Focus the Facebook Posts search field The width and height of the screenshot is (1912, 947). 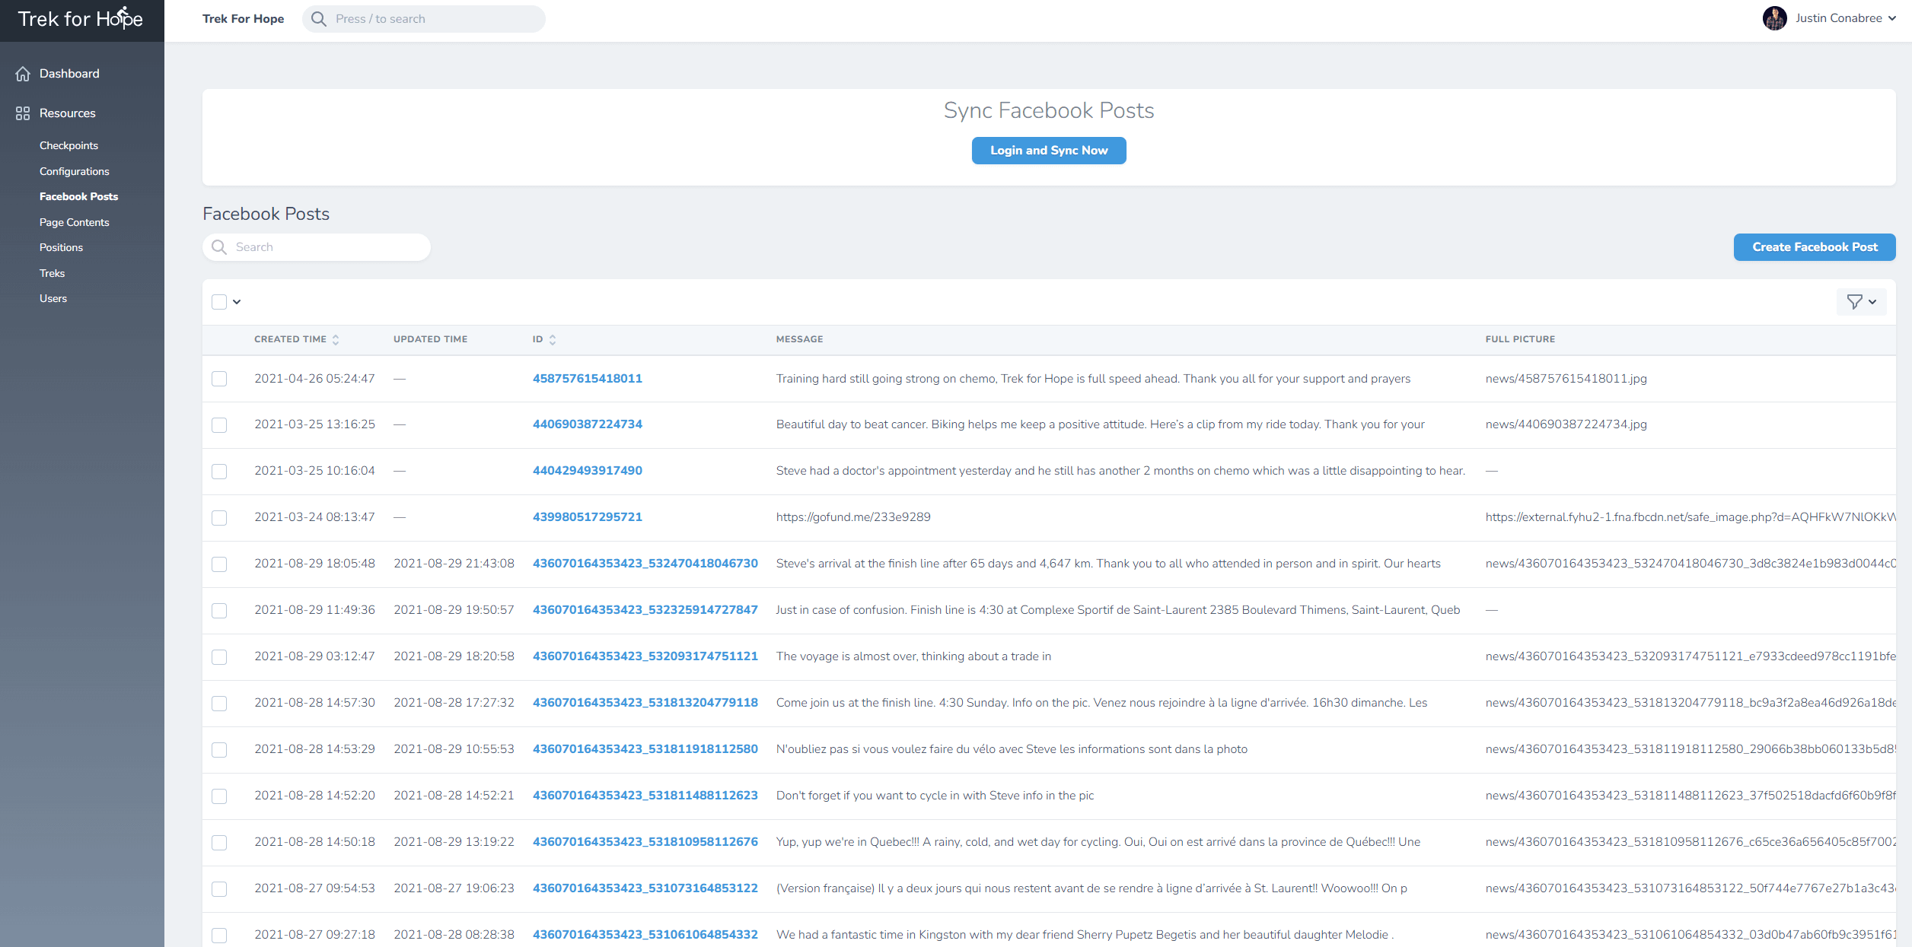coord(327,247)
